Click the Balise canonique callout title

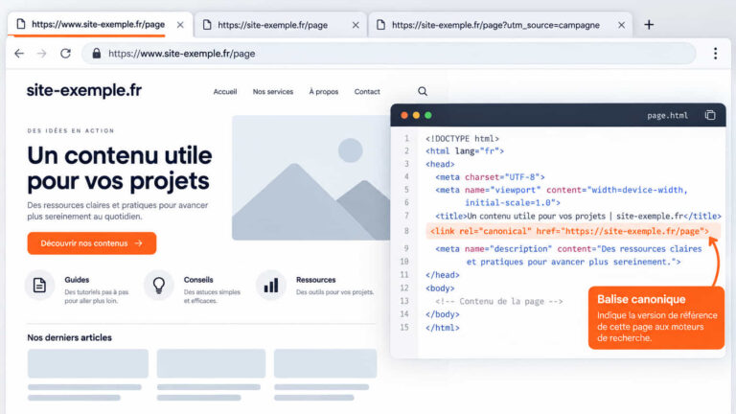click(x=641, y=299)
